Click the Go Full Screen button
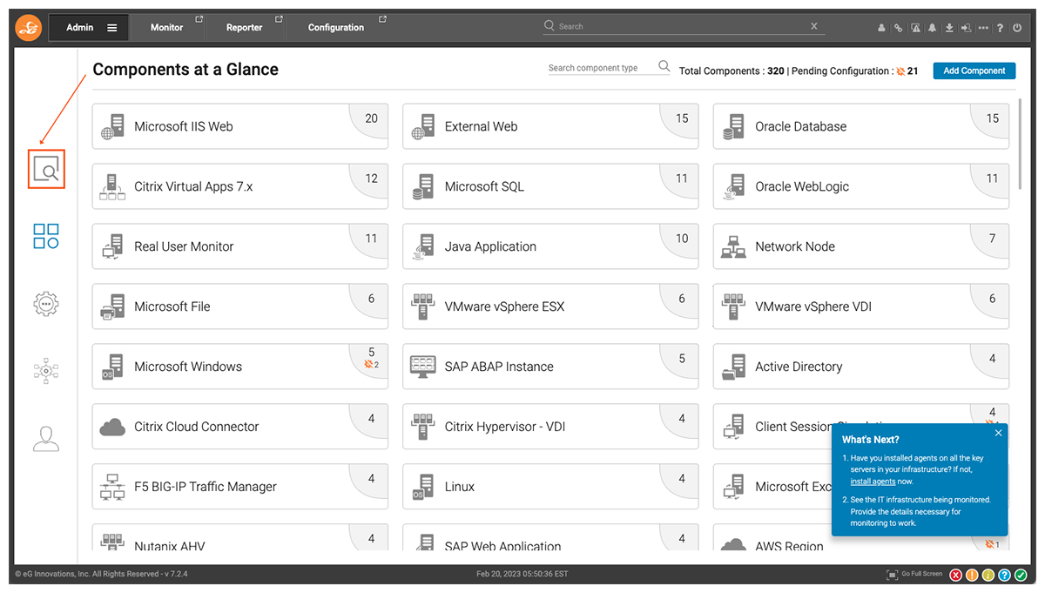 (914, 575)
